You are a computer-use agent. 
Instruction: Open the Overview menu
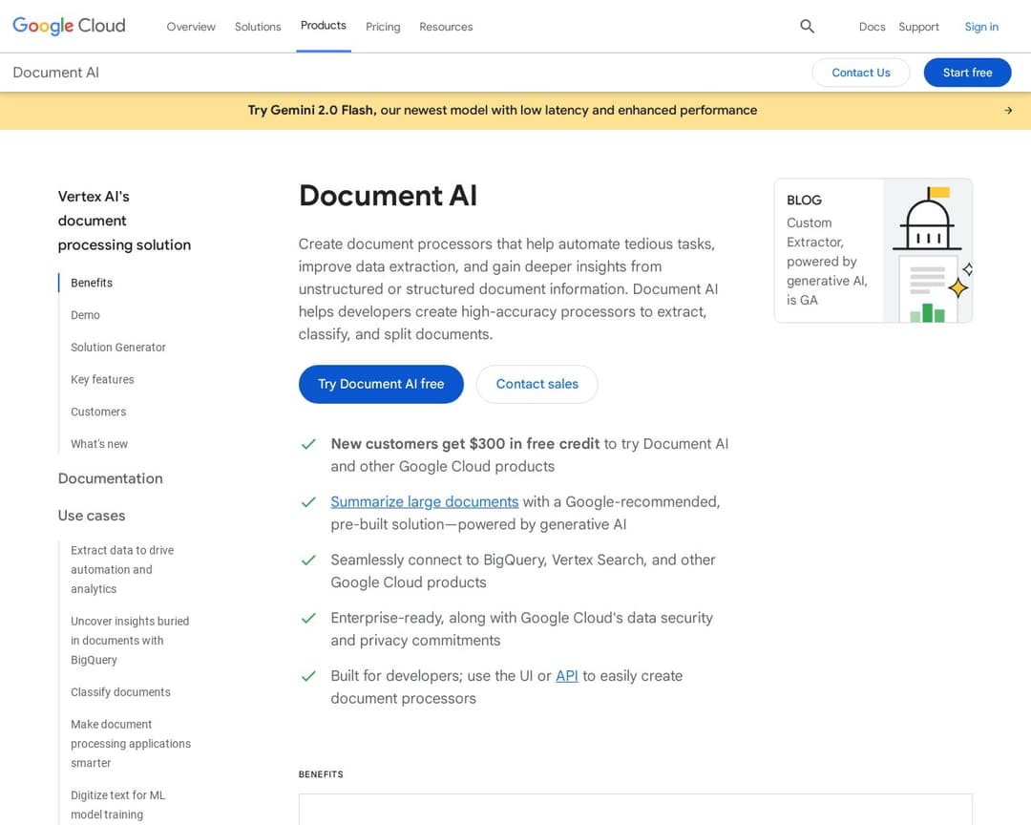click(191, 27)
